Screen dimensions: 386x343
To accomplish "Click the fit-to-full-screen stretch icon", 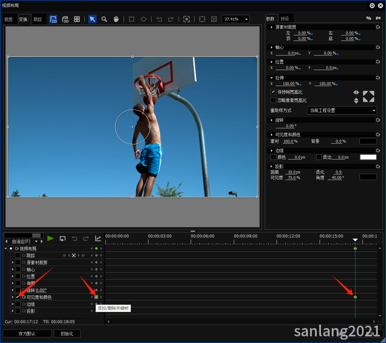I will 369,96.
